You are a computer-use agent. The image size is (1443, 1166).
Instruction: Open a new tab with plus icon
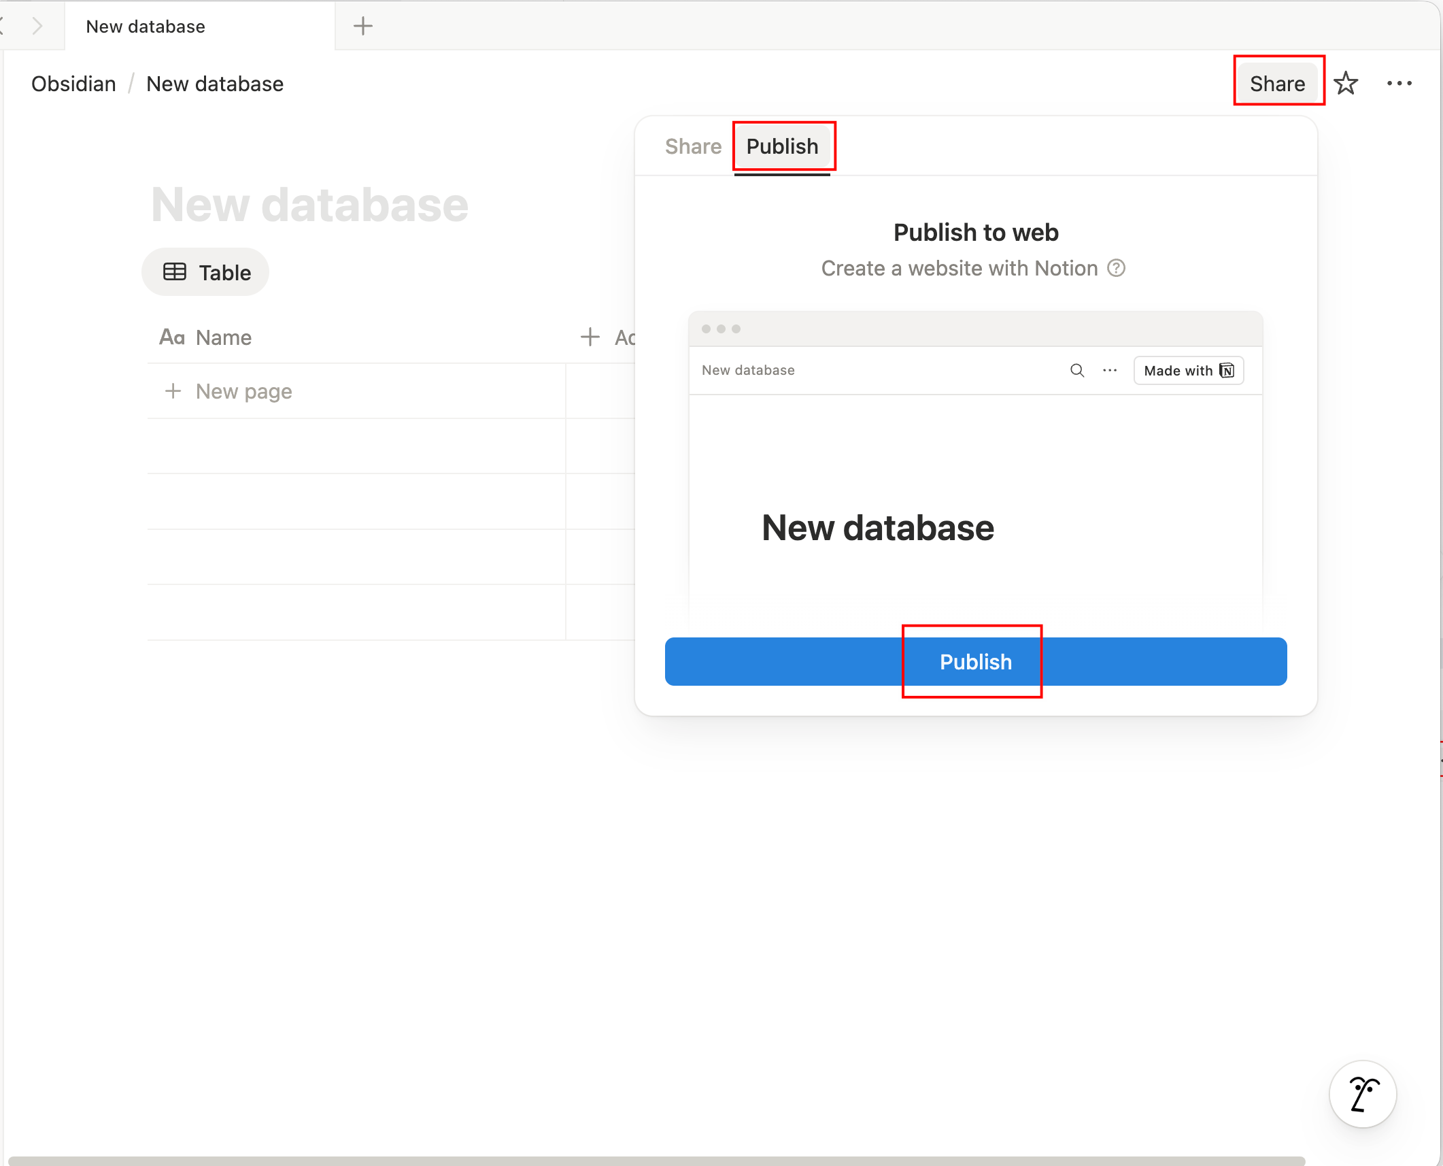click(363, 27)
